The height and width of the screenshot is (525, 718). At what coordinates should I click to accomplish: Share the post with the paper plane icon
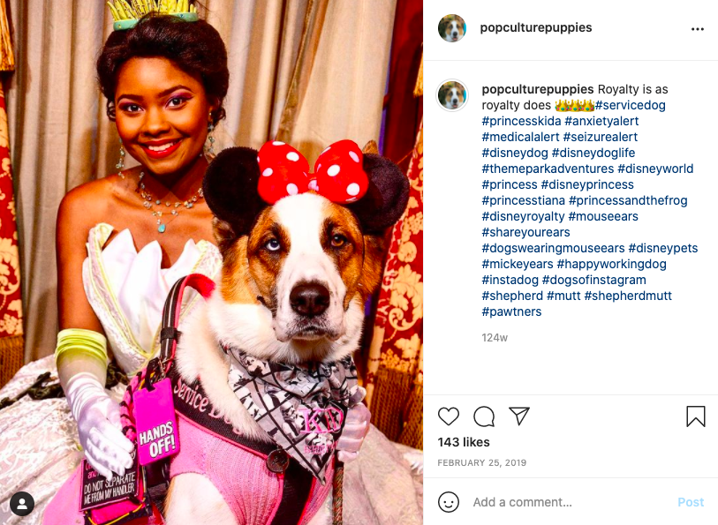(519, 416)
